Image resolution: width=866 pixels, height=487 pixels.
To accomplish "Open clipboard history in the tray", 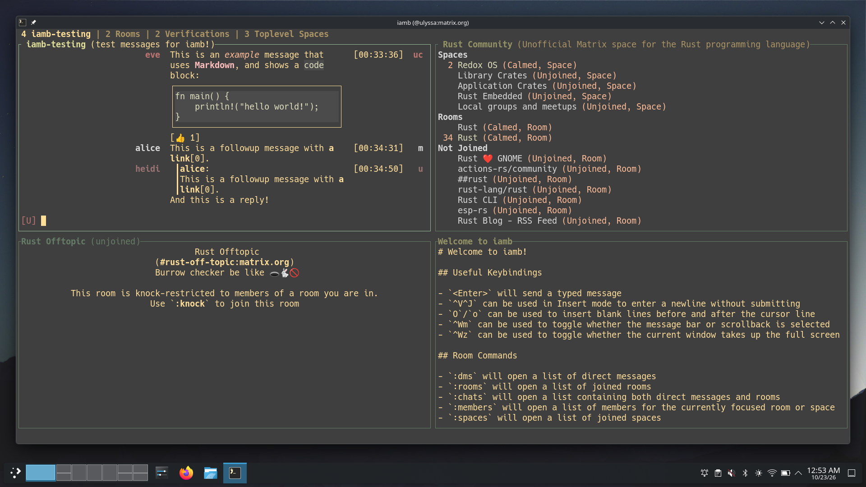I will click(x=718, y=473).
